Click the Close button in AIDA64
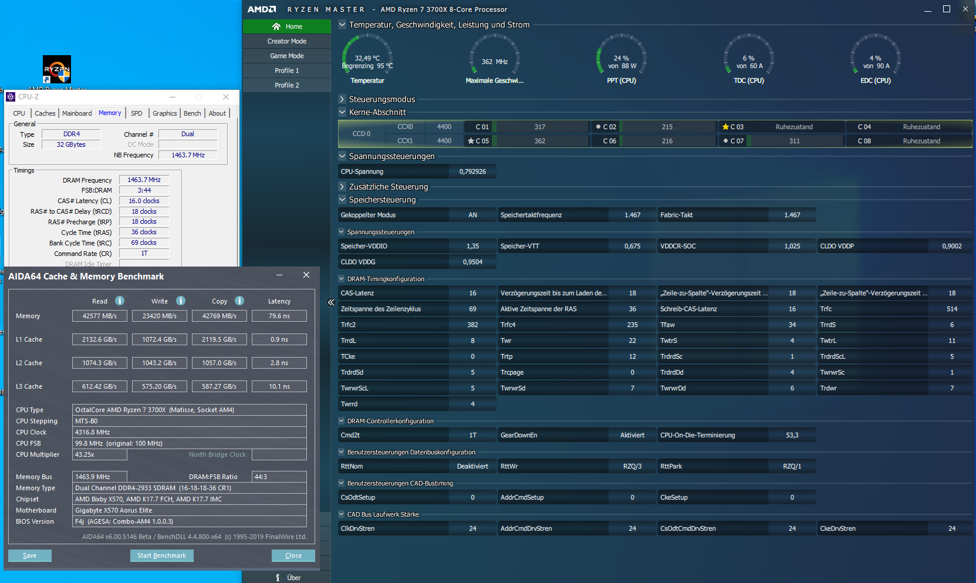The width and height of the screenshot is (976, 583). point(293,555)
